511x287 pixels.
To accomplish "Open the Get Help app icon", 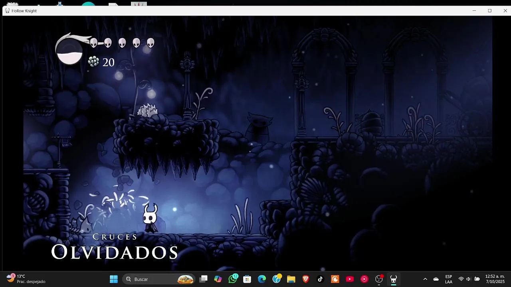I will tap(276, 279).
